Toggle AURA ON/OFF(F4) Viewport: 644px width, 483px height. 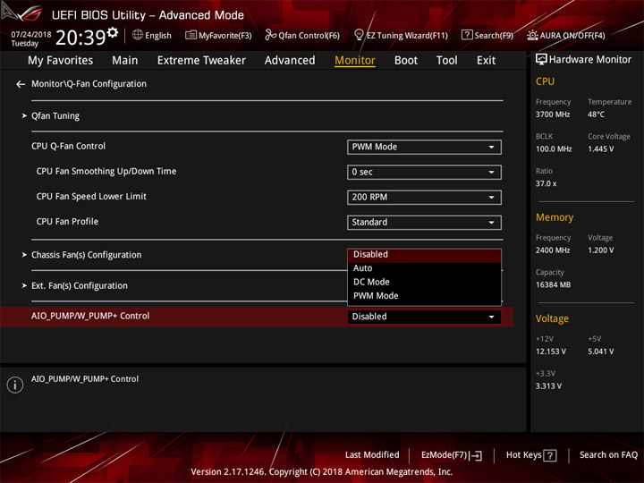click(566, 35)
